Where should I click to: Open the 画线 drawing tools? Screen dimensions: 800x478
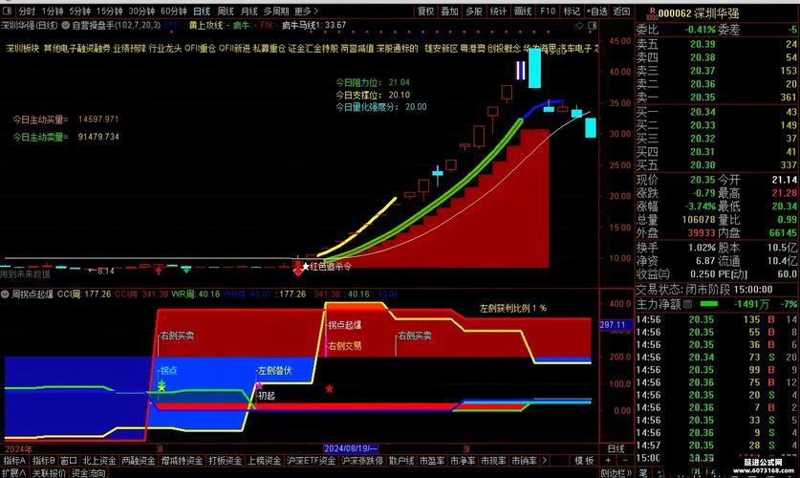pyautogui.click(x=523, y=11)
